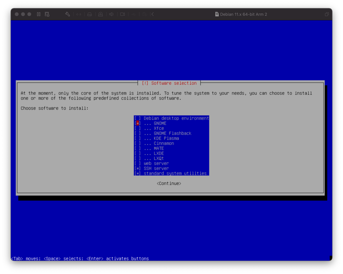Close the VM window with the first window control button
The image size is (343, 274).
pos(17,14)
